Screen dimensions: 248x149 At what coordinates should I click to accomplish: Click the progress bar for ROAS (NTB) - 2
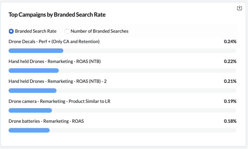tap(32, 90)
